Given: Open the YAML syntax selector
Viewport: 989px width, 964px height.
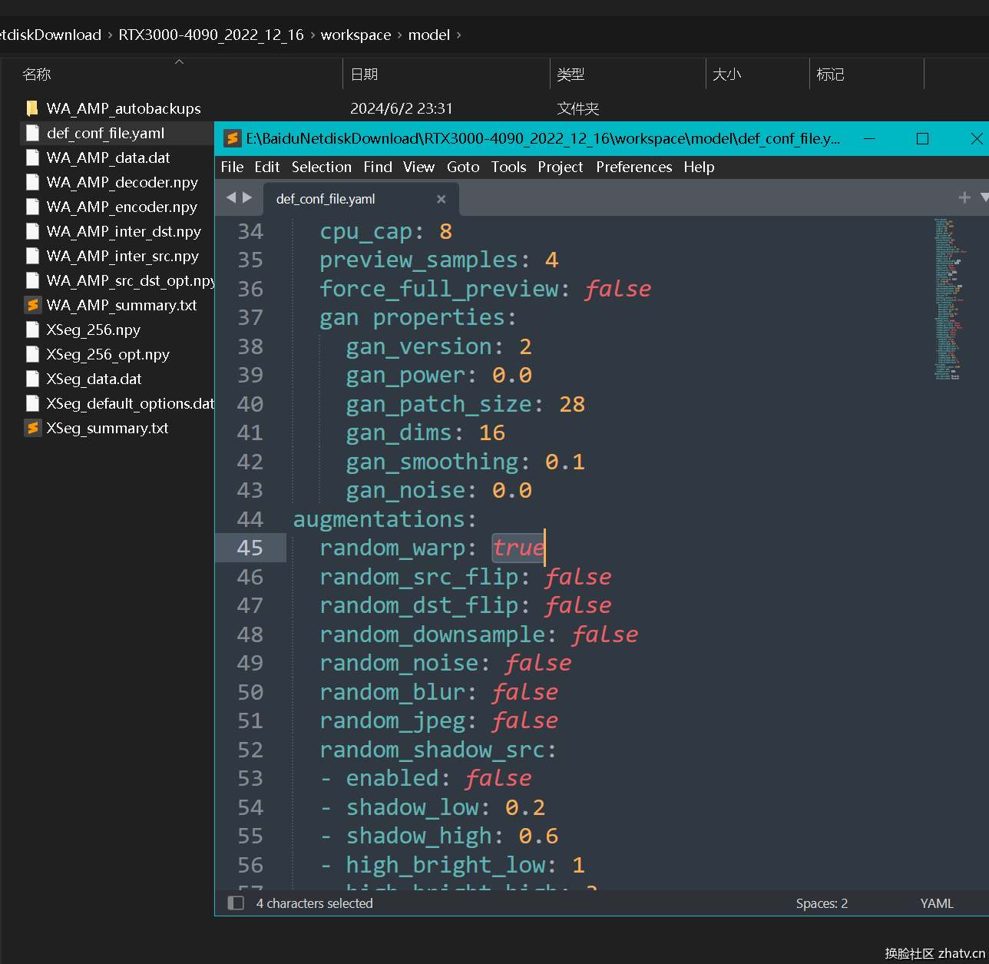Looking at the screenshot, I should pyautogui.click(x=937, y=903).
